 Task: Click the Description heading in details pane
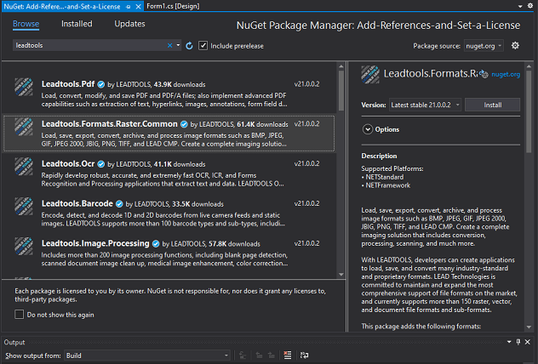click(379, 156)
